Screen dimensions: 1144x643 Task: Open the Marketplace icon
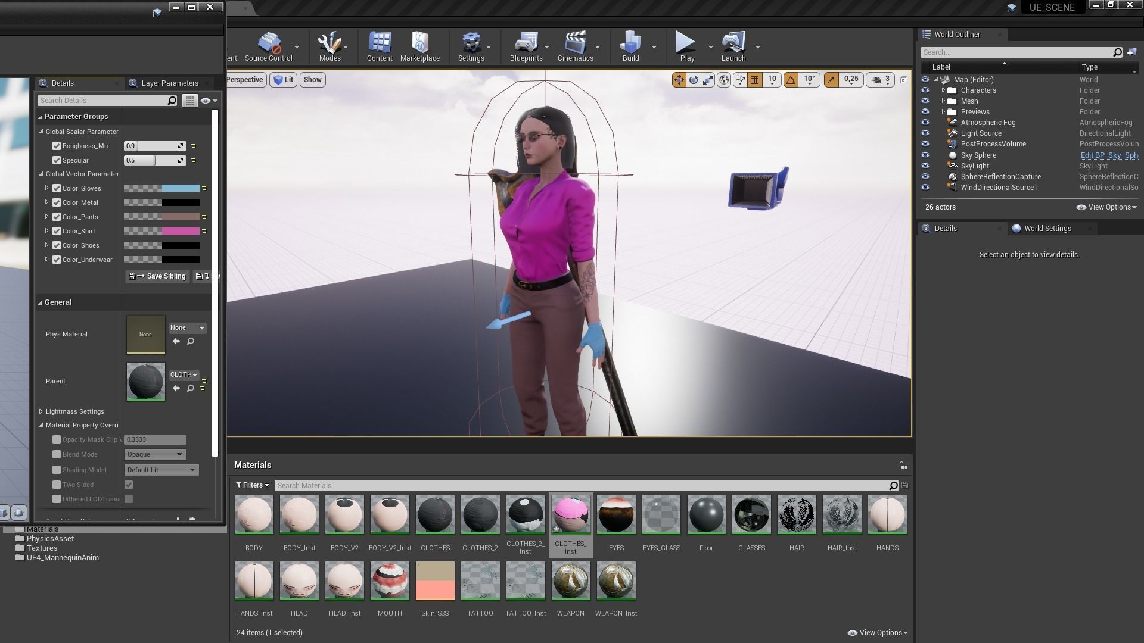(420, 47)
